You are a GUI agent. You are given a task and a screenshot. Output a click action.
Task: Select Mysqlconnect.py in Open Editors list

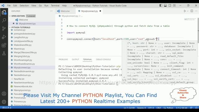tap(27, 24)
